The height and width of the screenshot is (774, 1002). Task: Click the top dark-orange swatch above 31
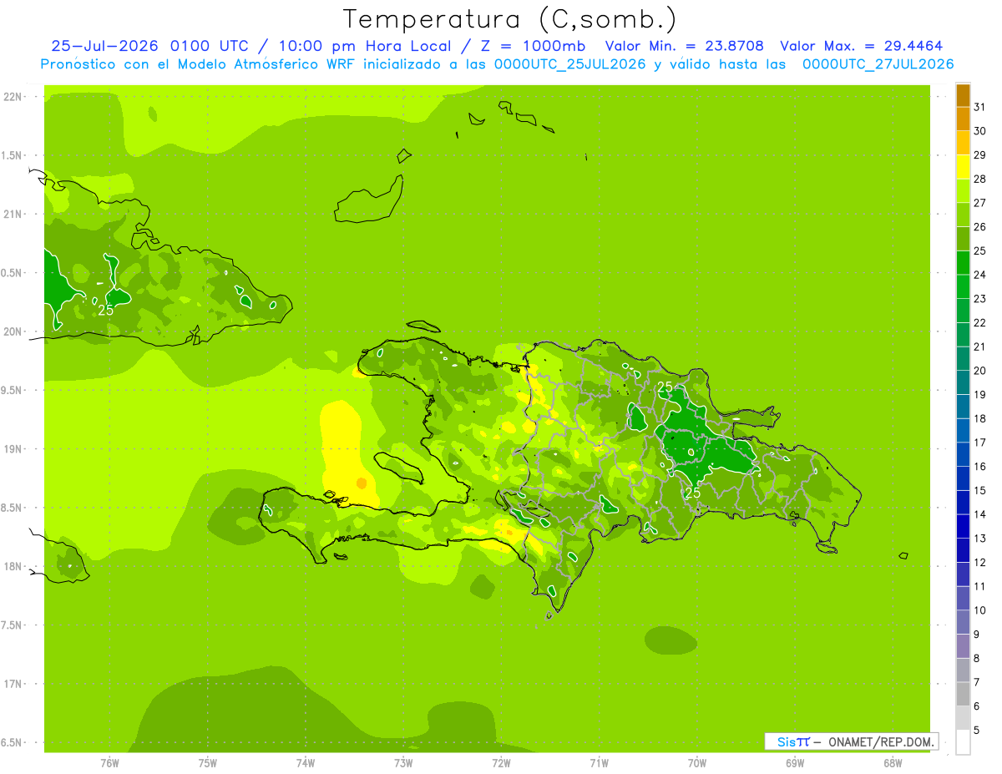coord(963,95)
